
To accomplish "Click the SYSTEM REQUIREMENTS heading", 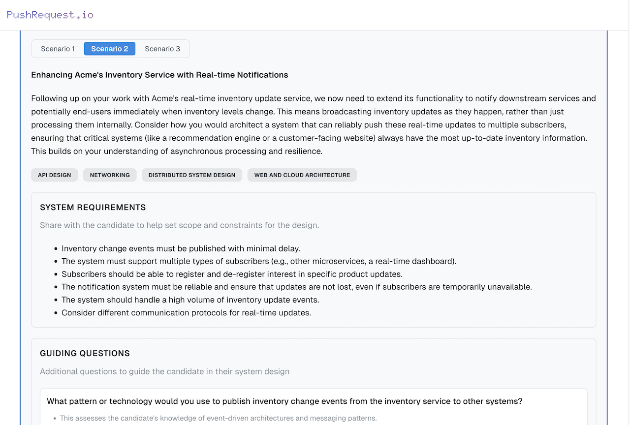I will click(93, 208).
